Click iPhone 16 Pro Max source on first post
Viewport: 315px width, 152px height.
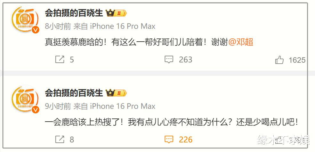click(x=123, y=26)
